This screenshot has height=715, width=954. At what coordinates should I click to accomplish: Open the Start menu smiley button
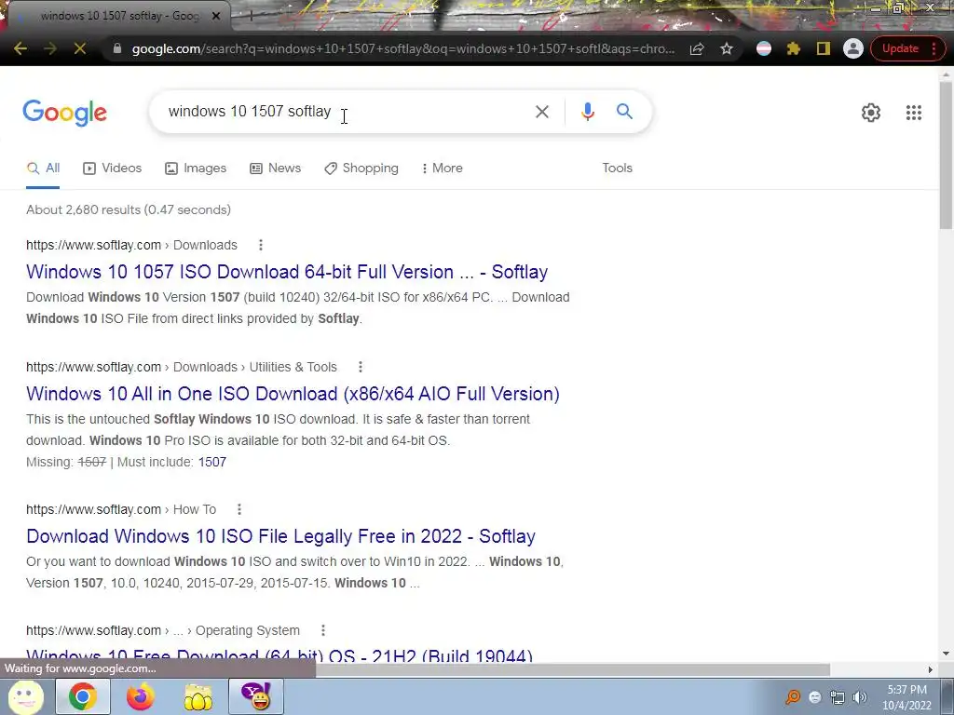[25, 697]
